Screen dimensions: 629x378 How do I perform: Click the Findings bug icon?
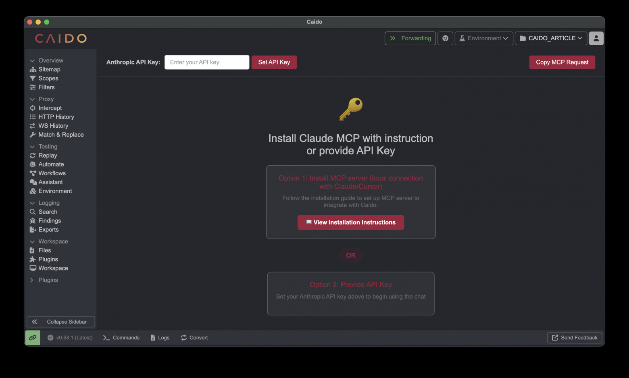[33, 221]
